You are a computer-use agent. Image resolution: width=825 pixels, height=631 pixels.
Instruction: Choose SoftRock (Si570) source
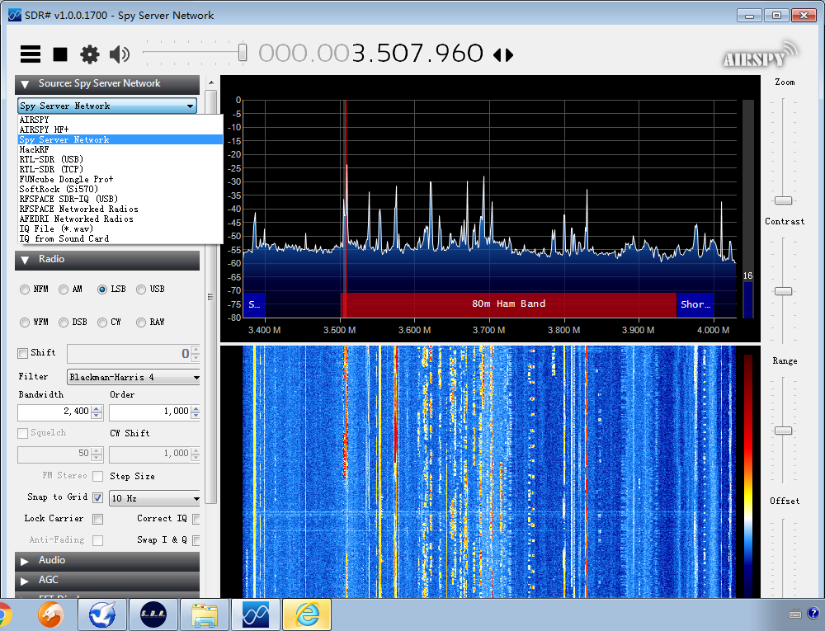coord(120,190)
